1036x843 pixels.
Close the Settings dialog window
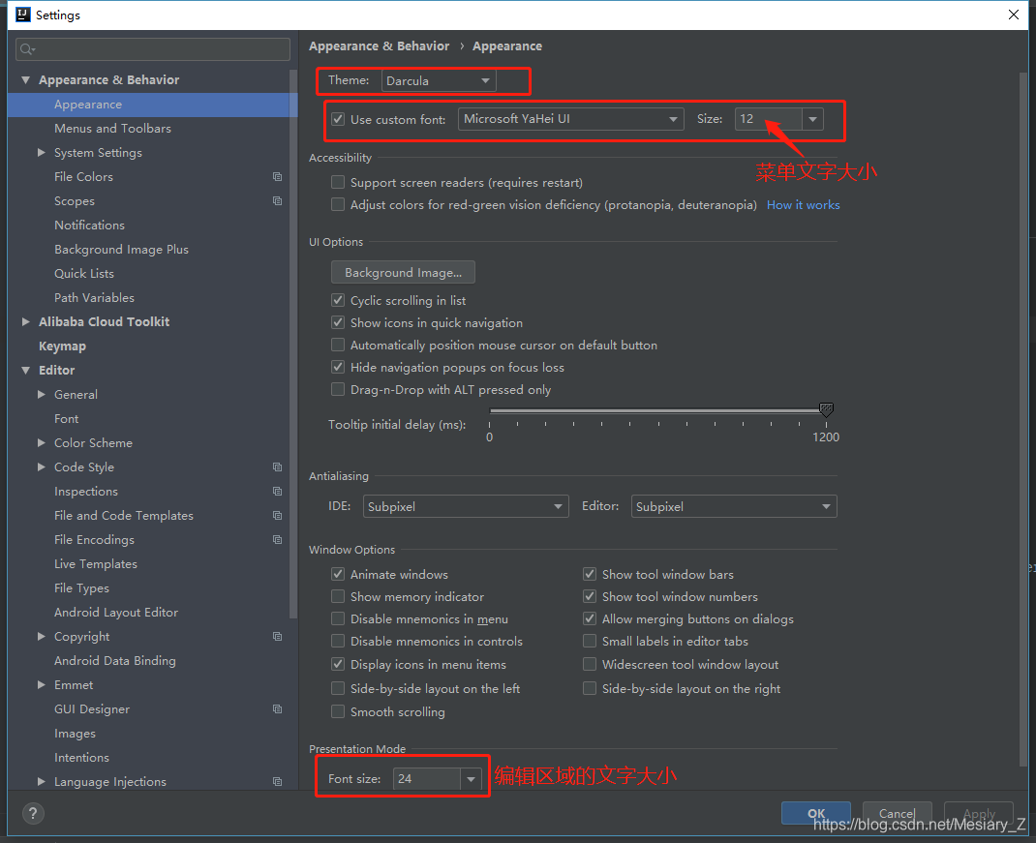coord(1014,15)
